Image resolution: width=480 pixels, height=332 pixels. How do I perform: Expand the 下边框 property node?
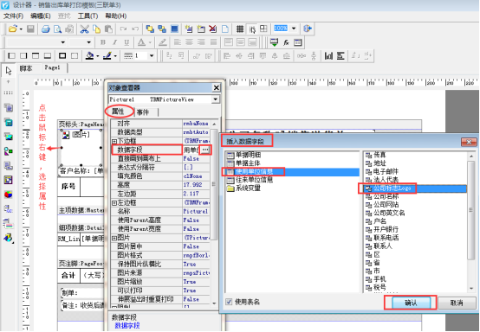[114, 141]
